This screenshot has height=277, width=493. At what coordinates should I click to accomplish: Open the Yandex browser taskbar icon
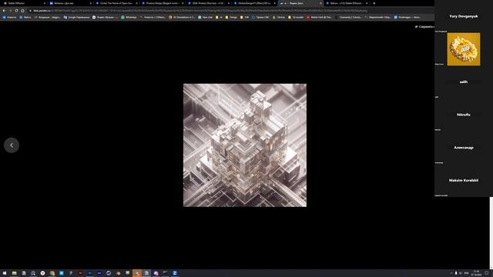tap(42, 273)
